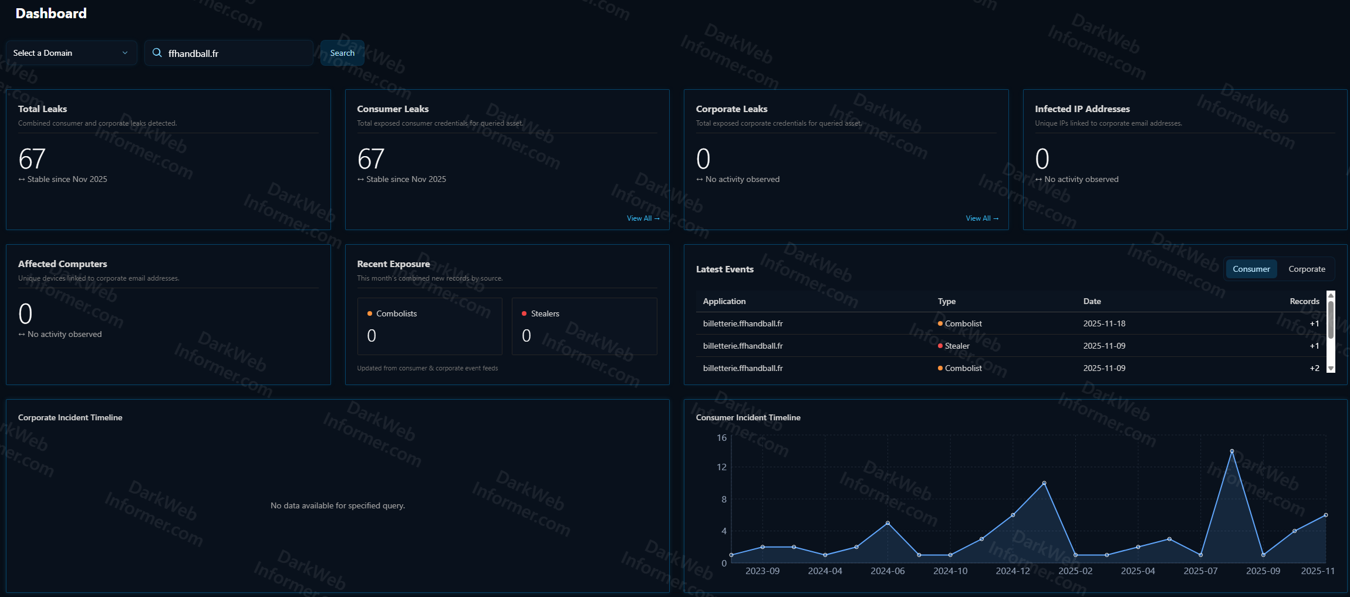Screen dimensions: 1350x597
Task: Open the Select a Domain dropdown
Action: [71, 53]
